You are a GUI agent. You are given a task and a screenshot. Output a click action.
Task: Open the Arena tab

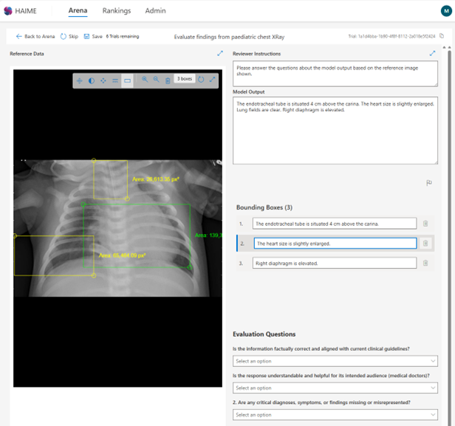(x=78, y=11)
